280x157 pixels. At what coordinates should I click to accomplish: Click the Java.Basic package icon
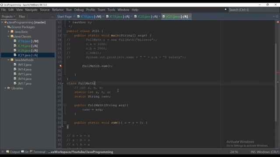(12, 31)
